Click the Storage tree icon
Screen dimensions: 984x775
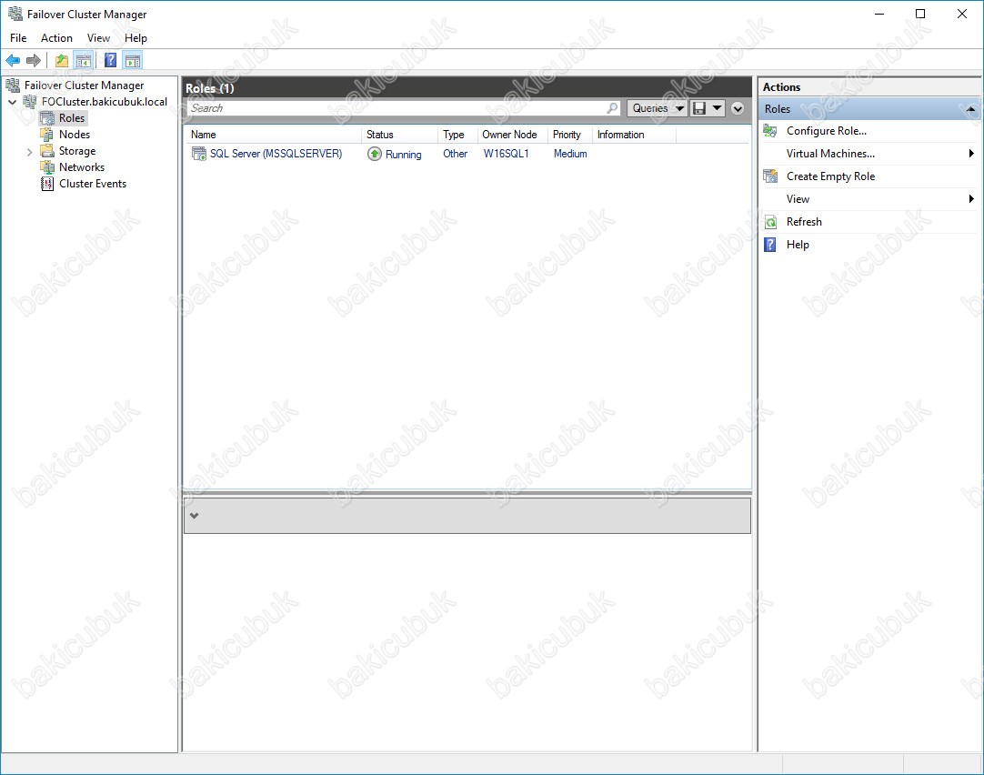pos(47,151)
